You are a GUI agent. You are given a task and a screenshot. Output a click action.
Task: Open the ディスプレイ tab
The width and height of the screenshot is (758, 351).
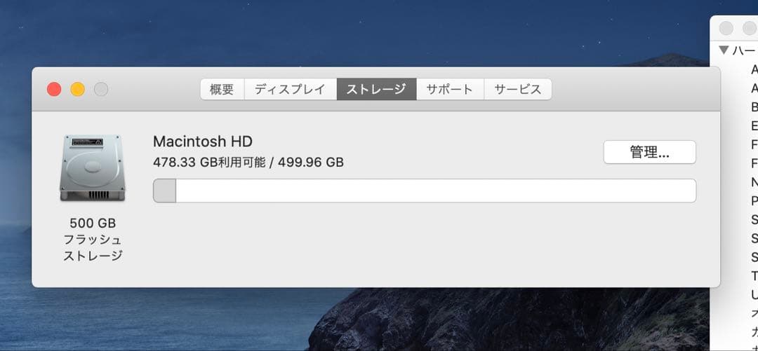pos(291,89)
